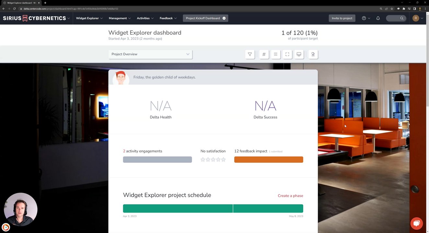The height and width of the screenshot is (233, 429).
Task: Expand the chevron beside the company logo
Action: [68, 18]
